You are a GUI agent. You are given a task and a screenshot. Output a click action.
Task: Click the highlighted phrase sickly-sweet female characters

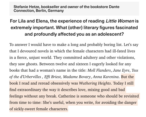tap(41, 109)
